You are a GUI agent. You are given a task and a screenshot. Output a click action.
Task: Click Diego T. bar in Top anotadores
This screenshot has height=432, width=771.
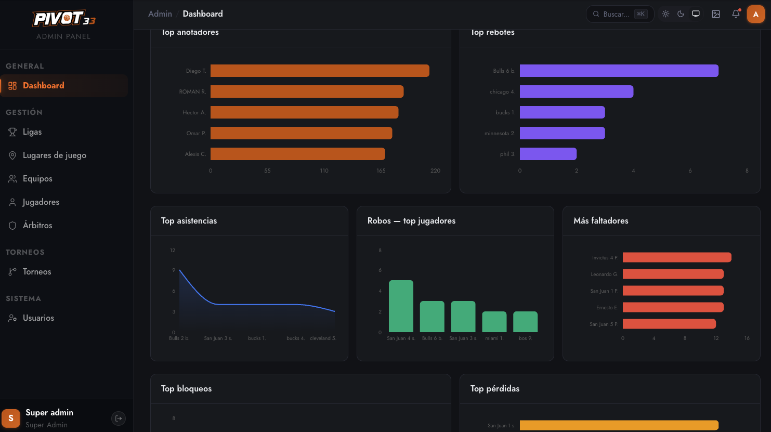320,71
